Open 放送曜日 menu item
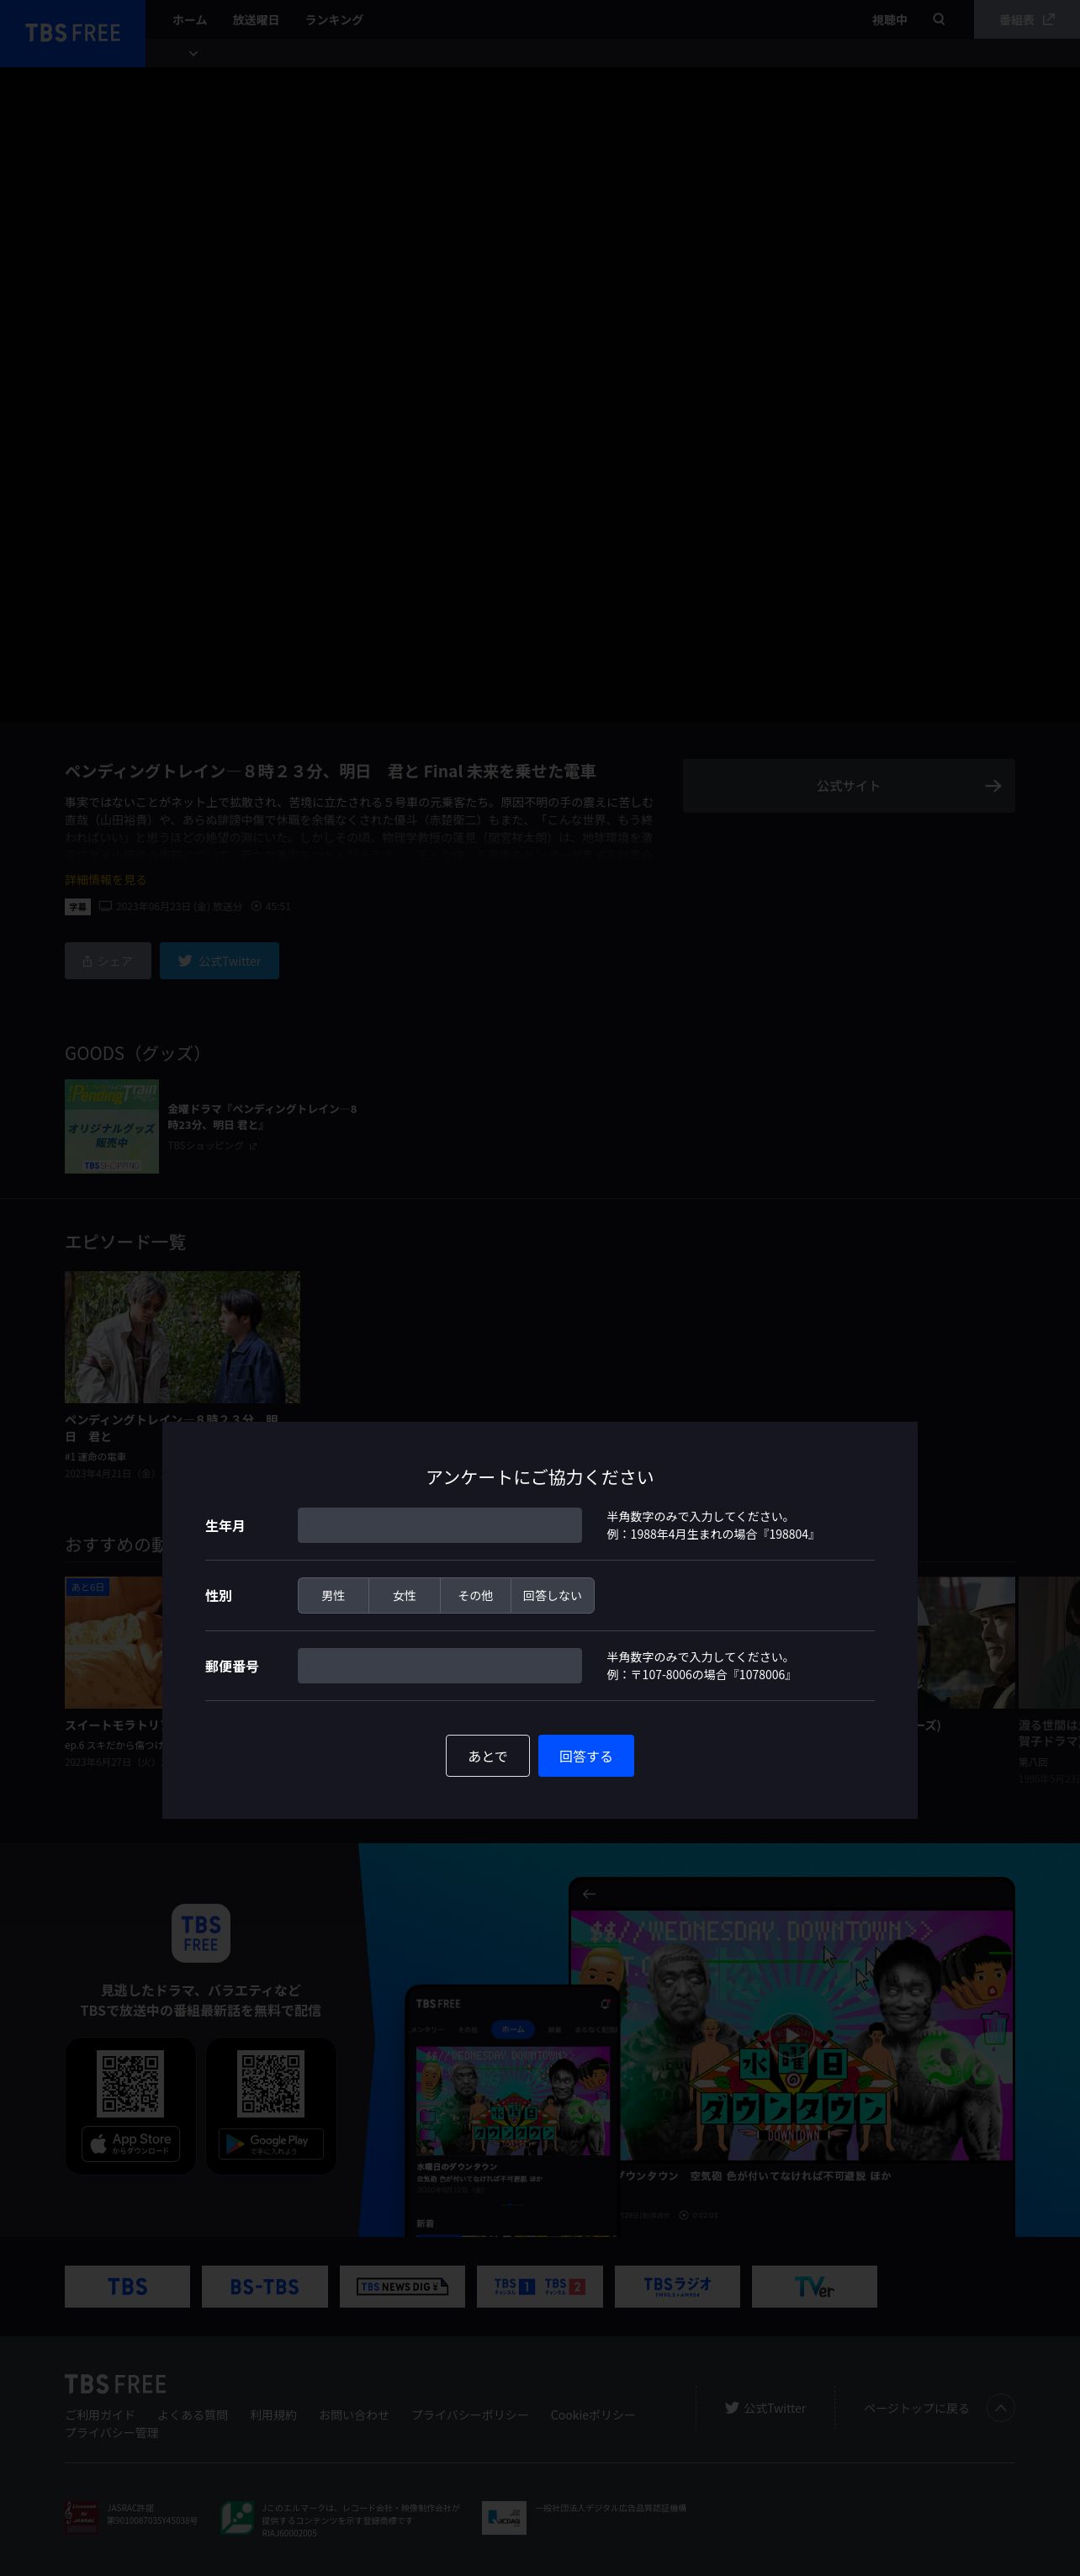1080x2576 pixels. coord(256,20)
